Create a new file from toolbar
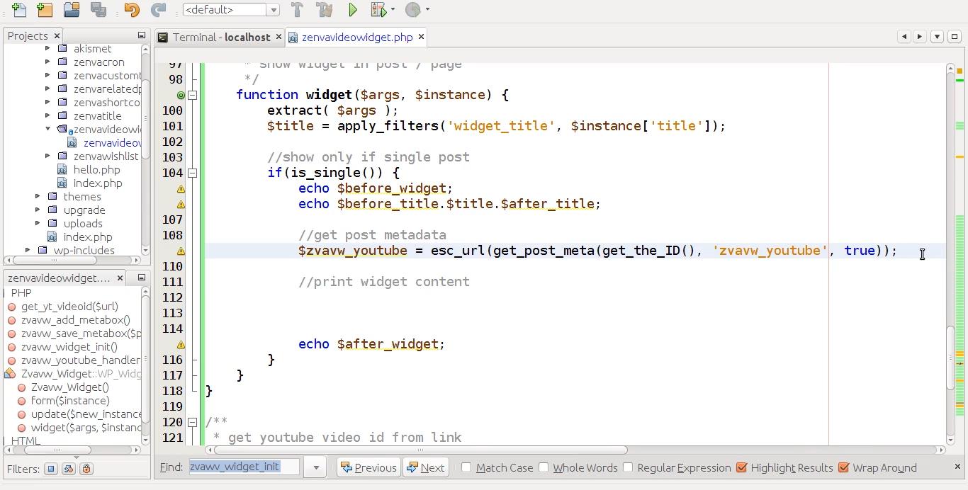Screen dimensions: 968x490 click(19, 10)
